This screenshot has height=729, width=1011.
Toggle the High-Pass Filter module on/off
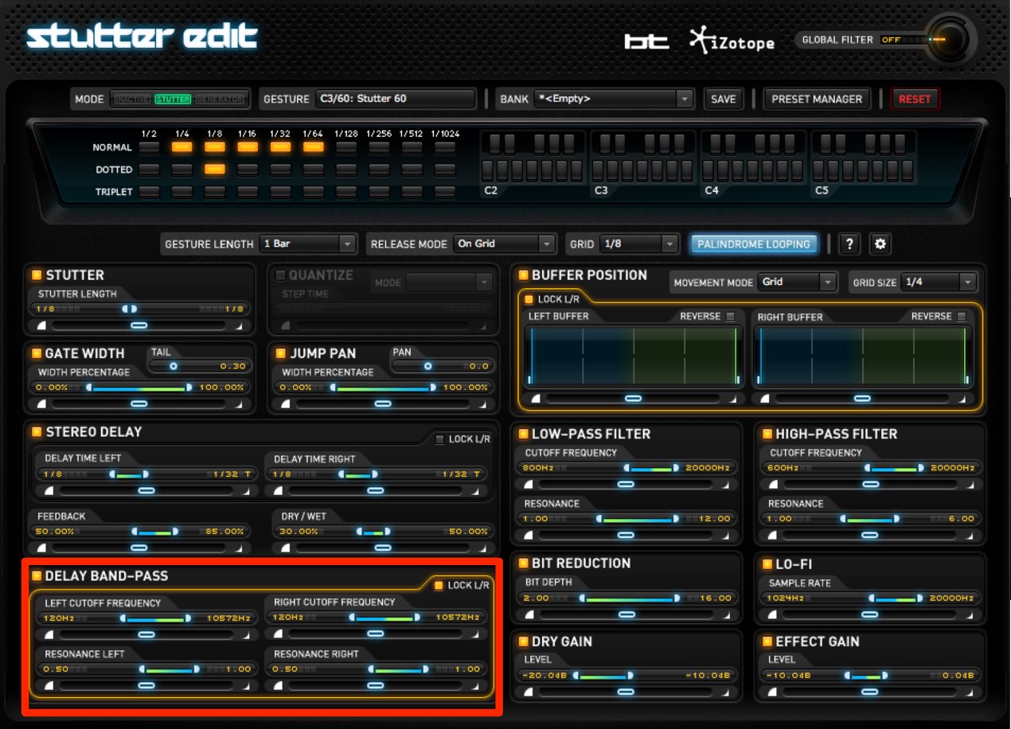pyautogui.click(x=767, y=435)
